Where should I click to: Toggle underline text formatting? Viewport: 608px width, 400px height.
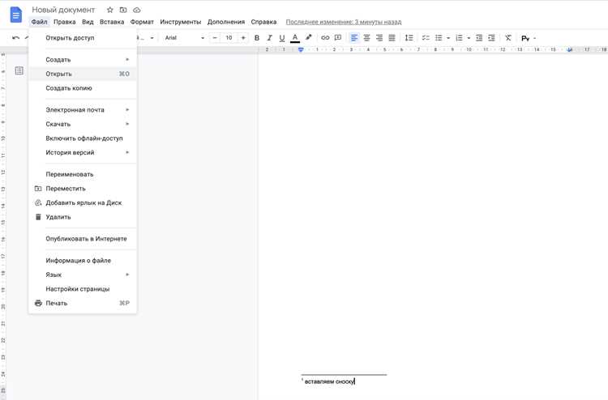click(x=282, y=38)
